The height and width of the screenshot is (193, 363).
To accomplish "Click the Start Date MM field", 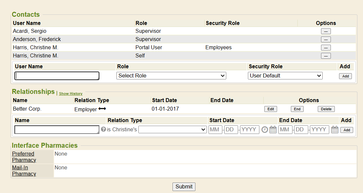I will point(215,130).
